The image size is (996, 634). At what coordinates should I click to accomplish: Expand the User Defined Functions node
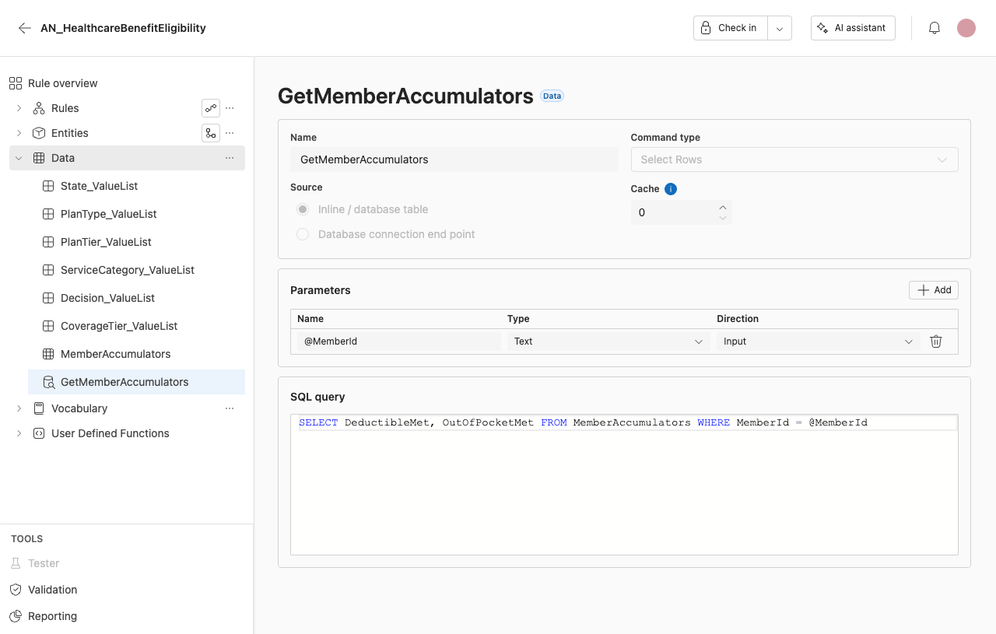[x=19, y=433]
